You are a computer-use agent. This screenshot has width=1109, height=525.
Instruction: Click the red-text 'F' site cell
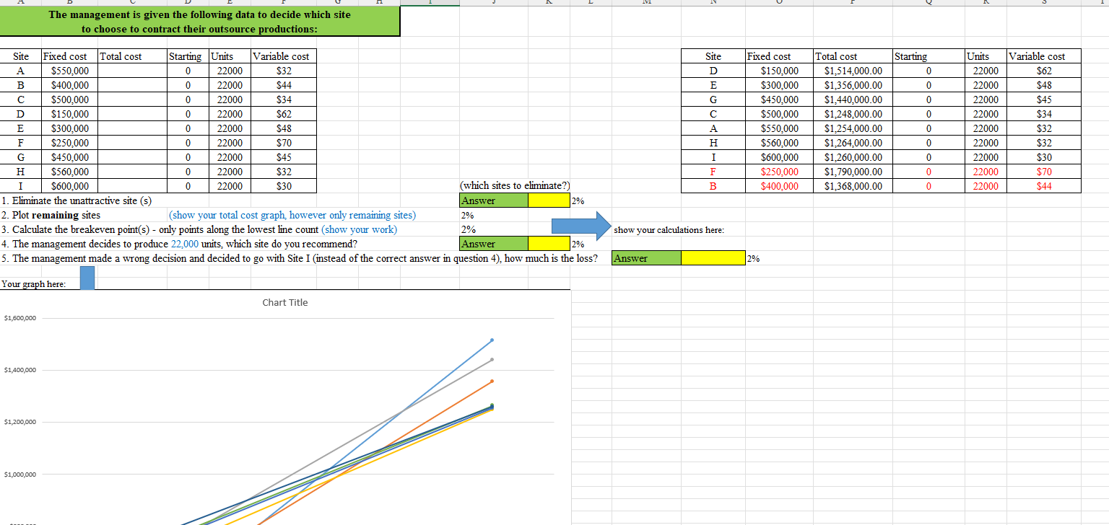coord(713,172)
